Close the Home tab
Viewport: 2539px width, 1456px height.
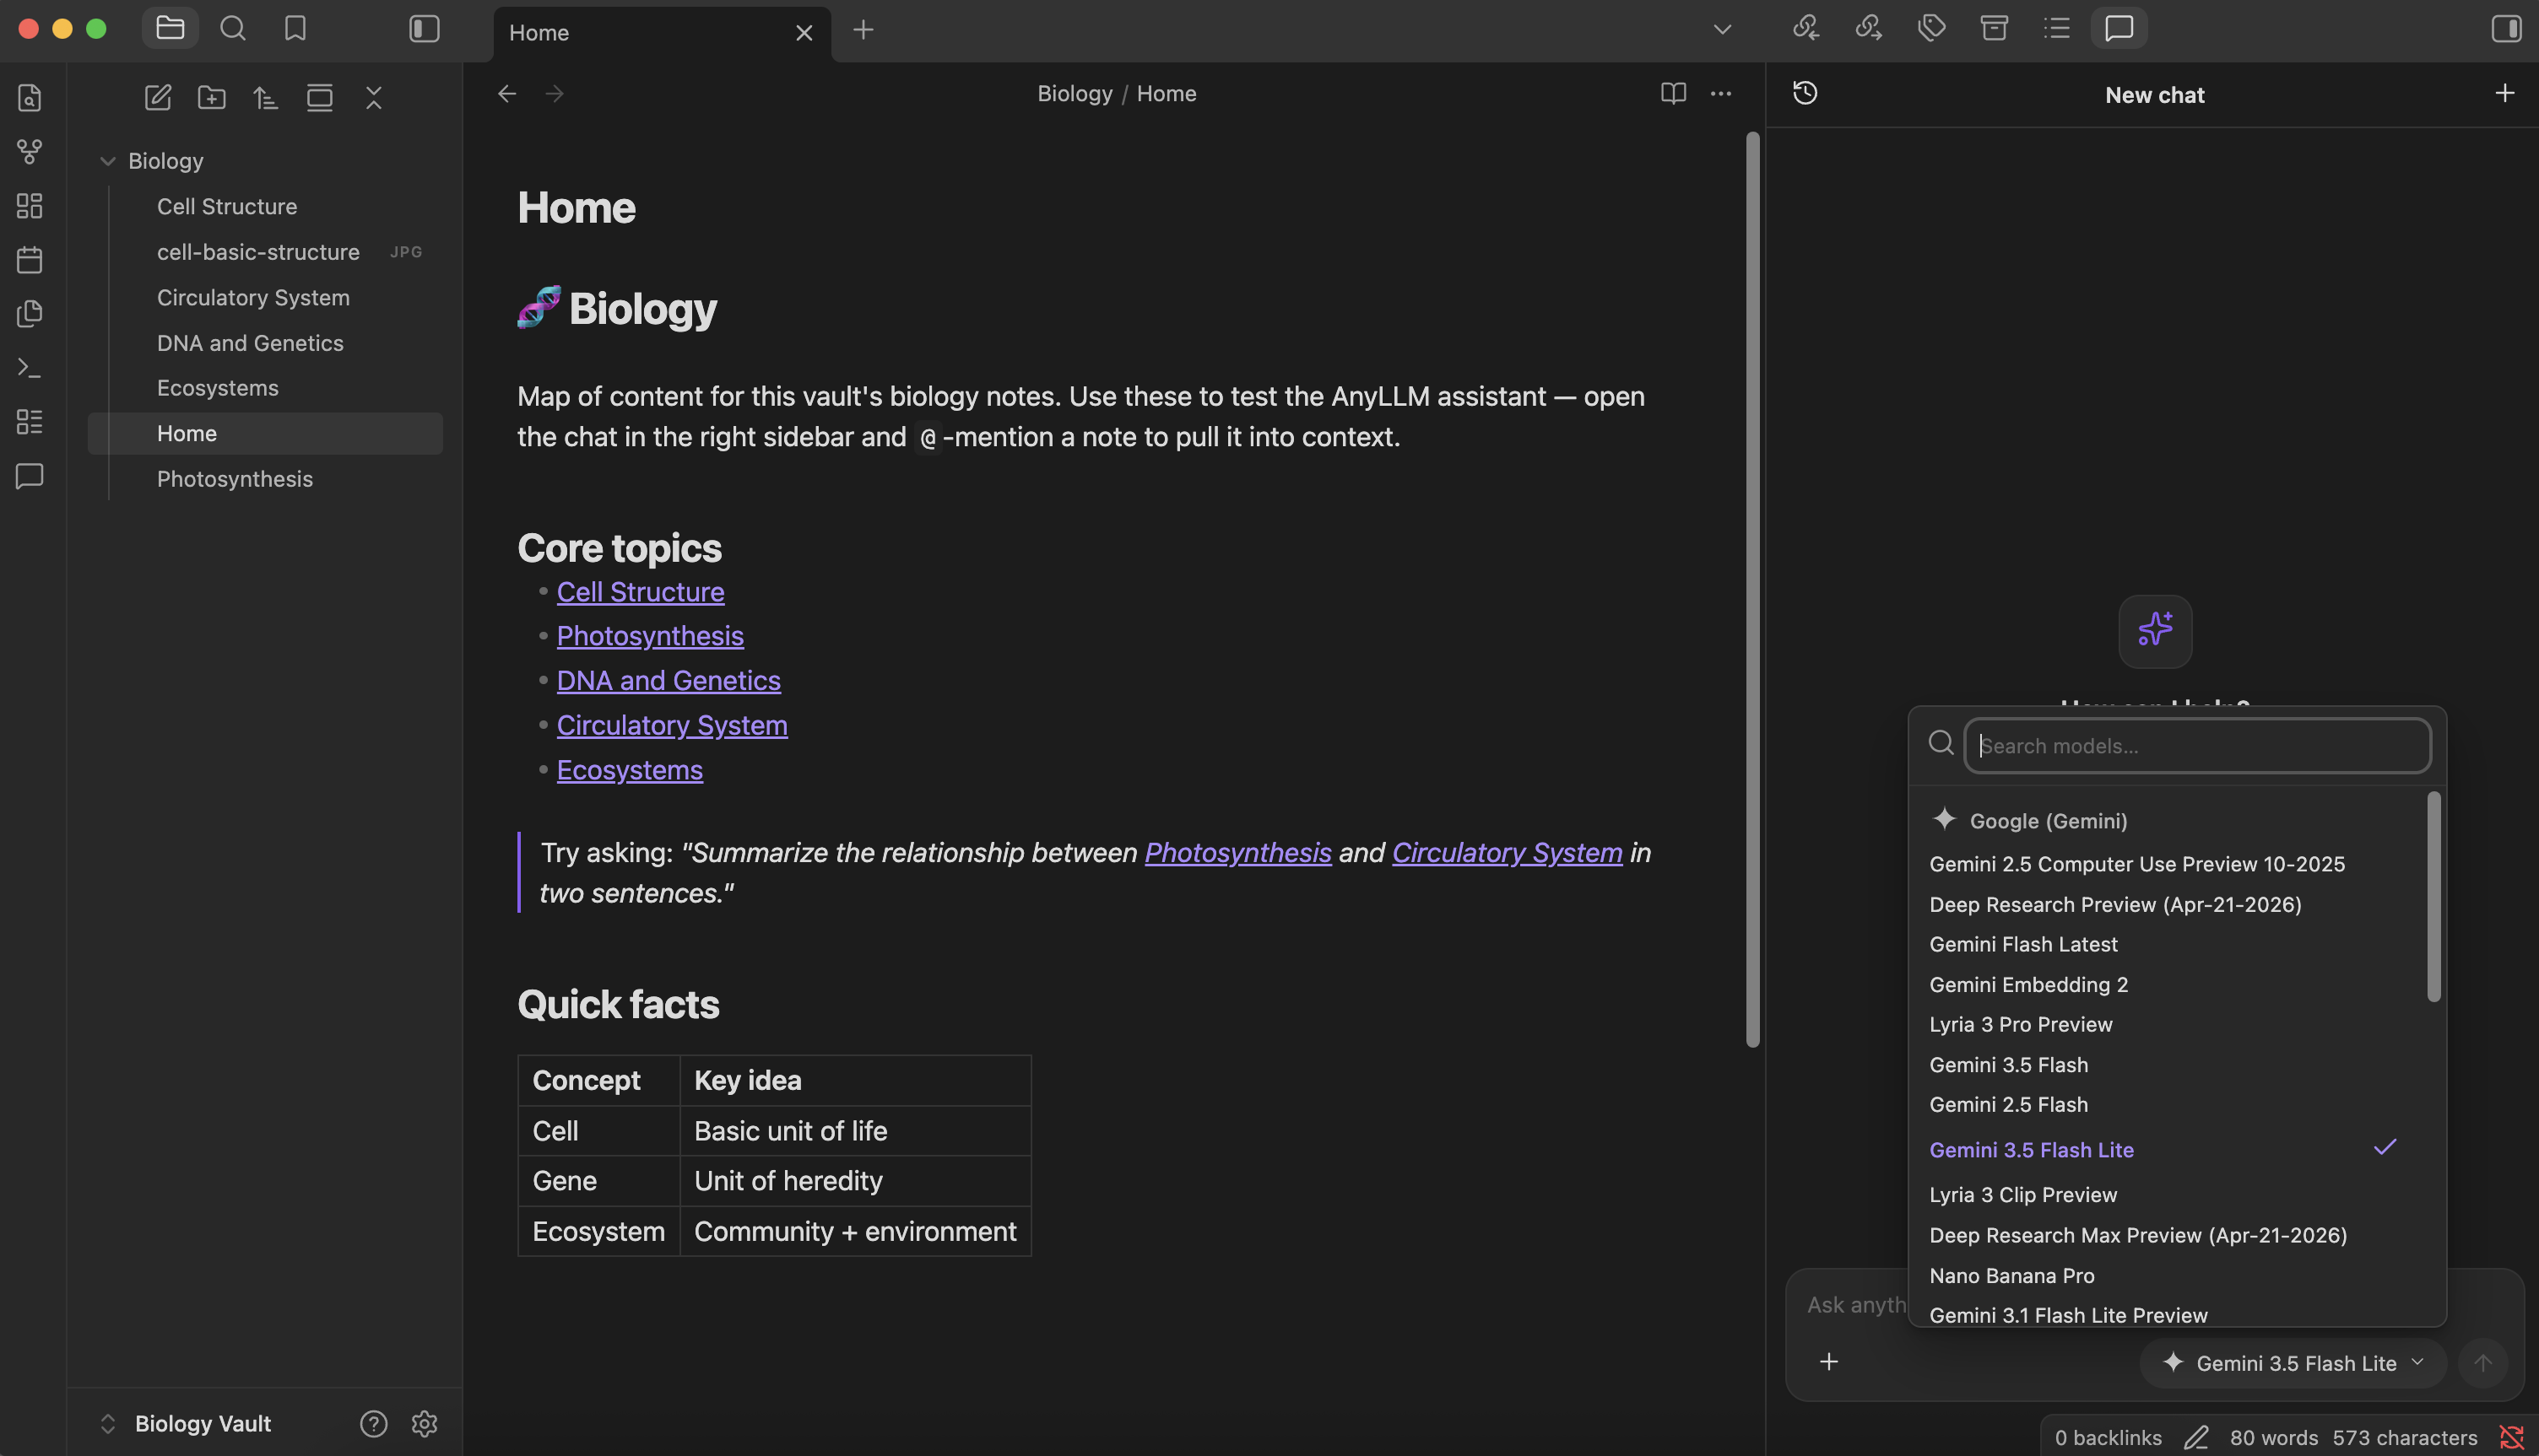click(804, 33)
